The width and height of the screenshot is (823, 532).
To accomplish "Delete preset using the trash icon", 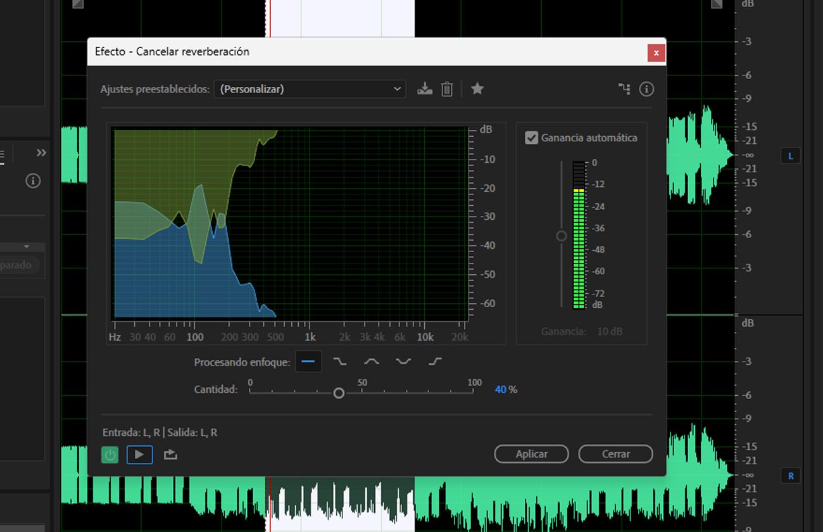I will tap(447, 89).
